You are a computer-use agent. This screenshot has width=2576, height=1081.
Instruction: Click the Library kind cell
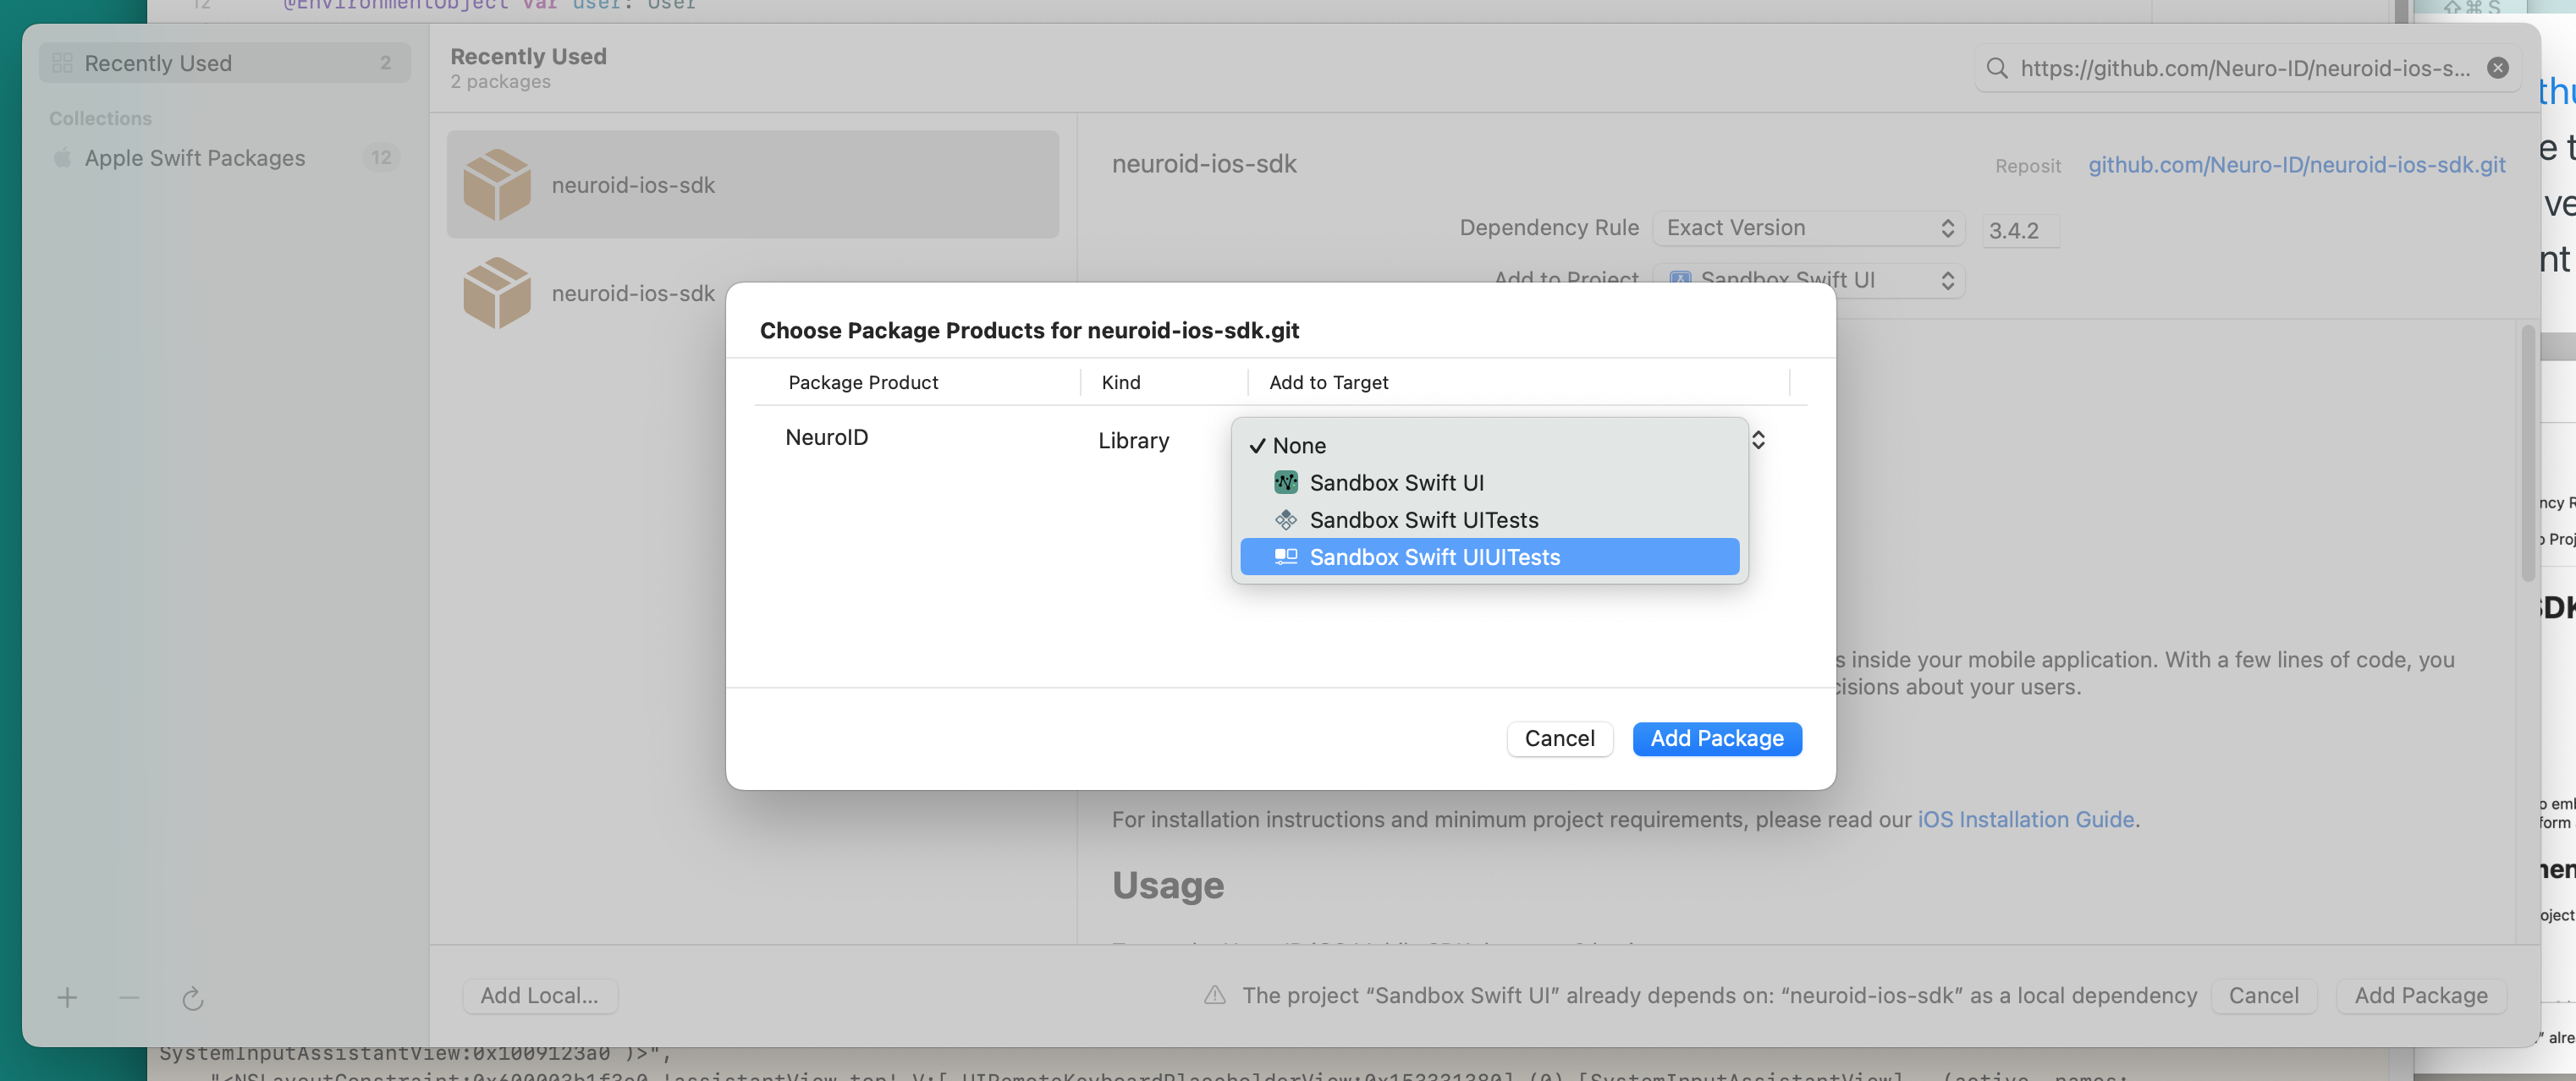pyautogui.click(x=1133, y=441)
